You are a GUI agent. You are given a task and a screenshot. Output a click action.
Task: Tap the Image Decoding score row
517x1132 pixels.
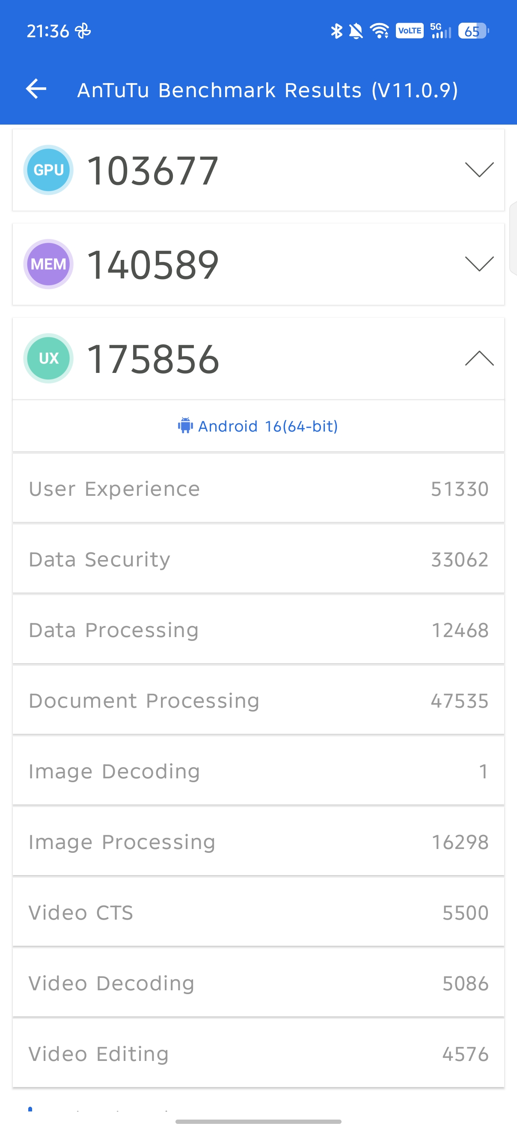pos(258,771)
